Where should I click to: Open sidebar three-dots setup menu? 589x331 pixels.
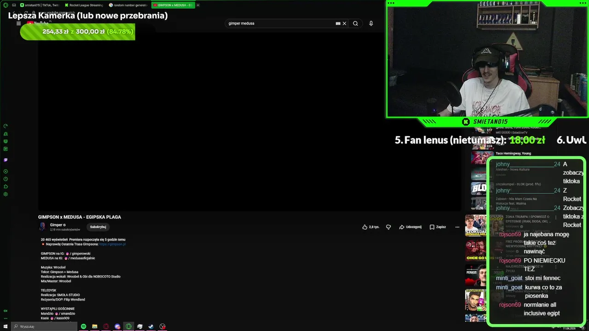click(6, 318)
